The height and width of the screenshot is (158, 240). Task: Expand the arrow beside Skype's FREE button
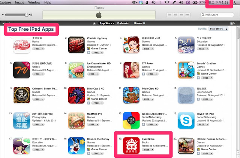pyautogui.click(x=207, y=124)
